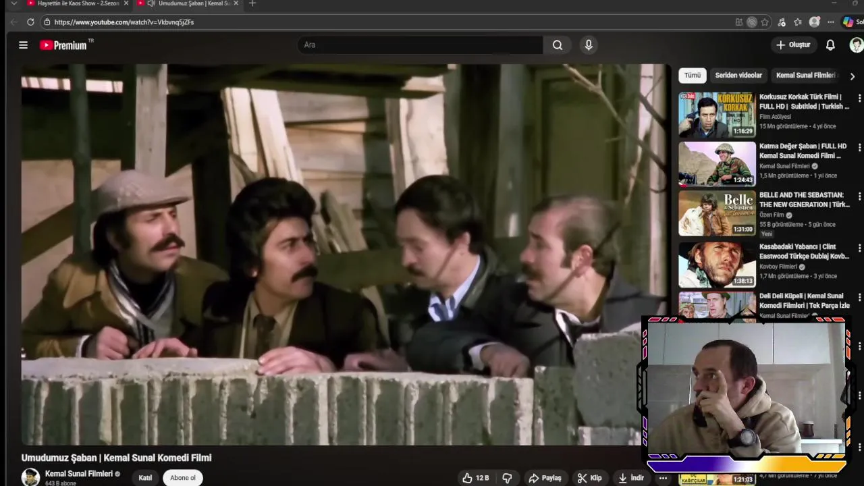Start voice search with microphone icon

click(x=589, y=45)
